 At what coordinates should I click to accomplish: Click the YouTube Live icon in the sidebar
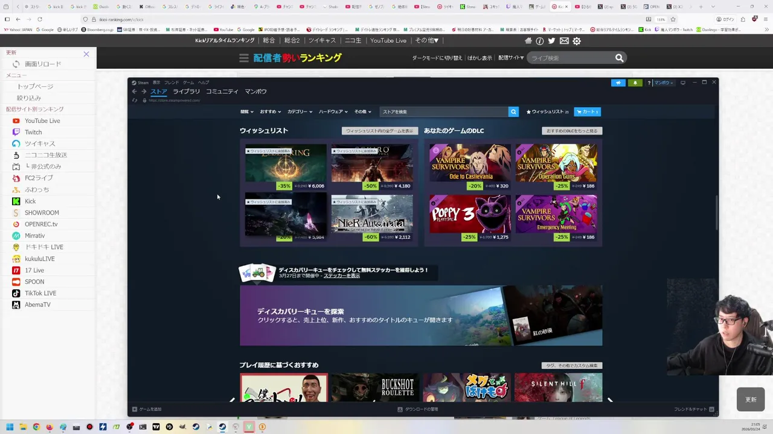click(x=16, y=121)
